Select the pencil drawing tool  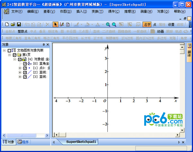[x=62, y=24]
